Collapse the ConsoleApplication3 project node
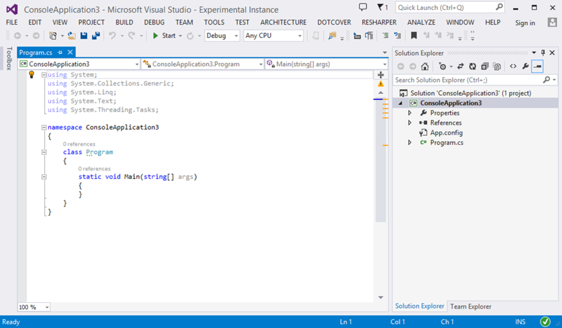 pyautogui.click(x=400, y=103)
